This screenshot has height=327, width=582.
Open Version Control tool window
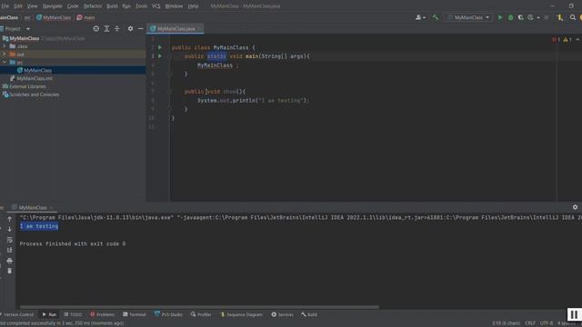coord(17,314)
